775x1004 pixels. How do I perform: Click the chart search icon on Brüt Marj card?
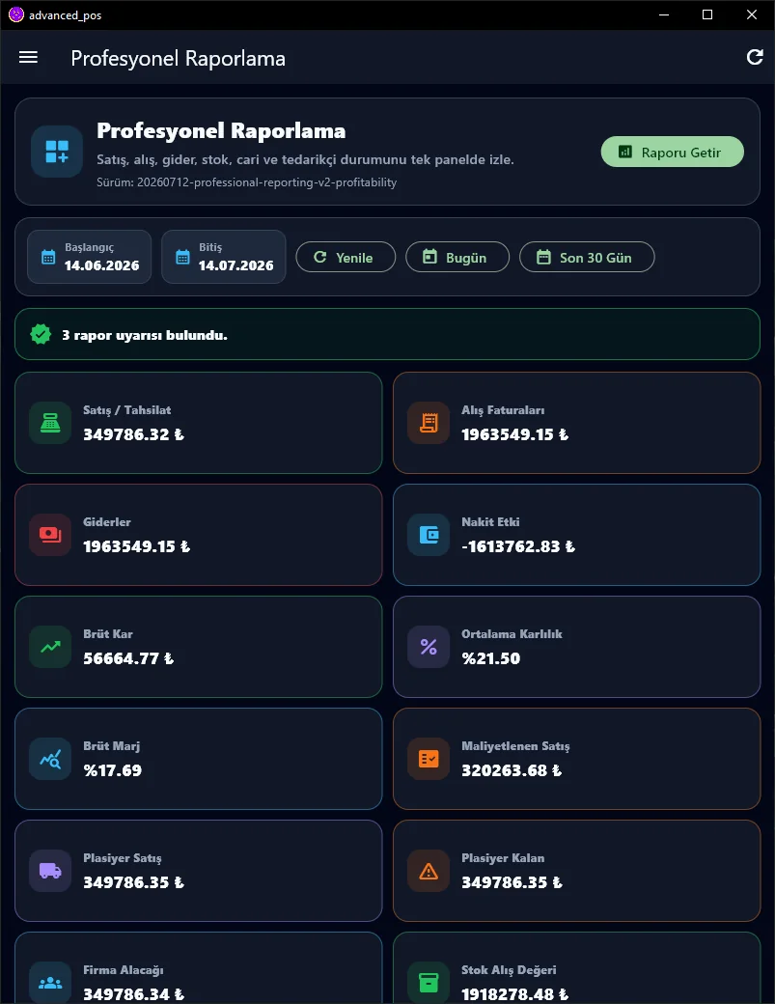click(50, 759)
